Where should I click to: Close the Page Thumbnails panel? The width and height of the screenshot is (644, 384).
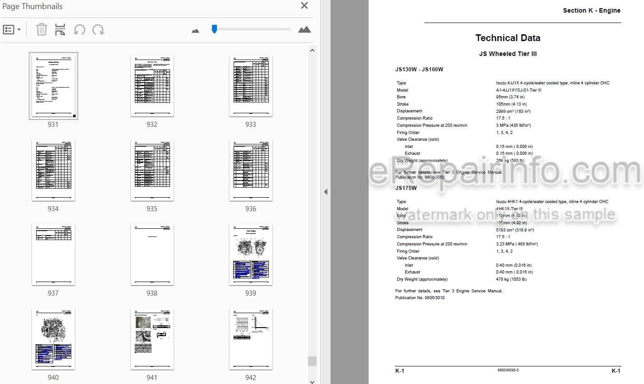pyautogui.click(x=304, y=6)
